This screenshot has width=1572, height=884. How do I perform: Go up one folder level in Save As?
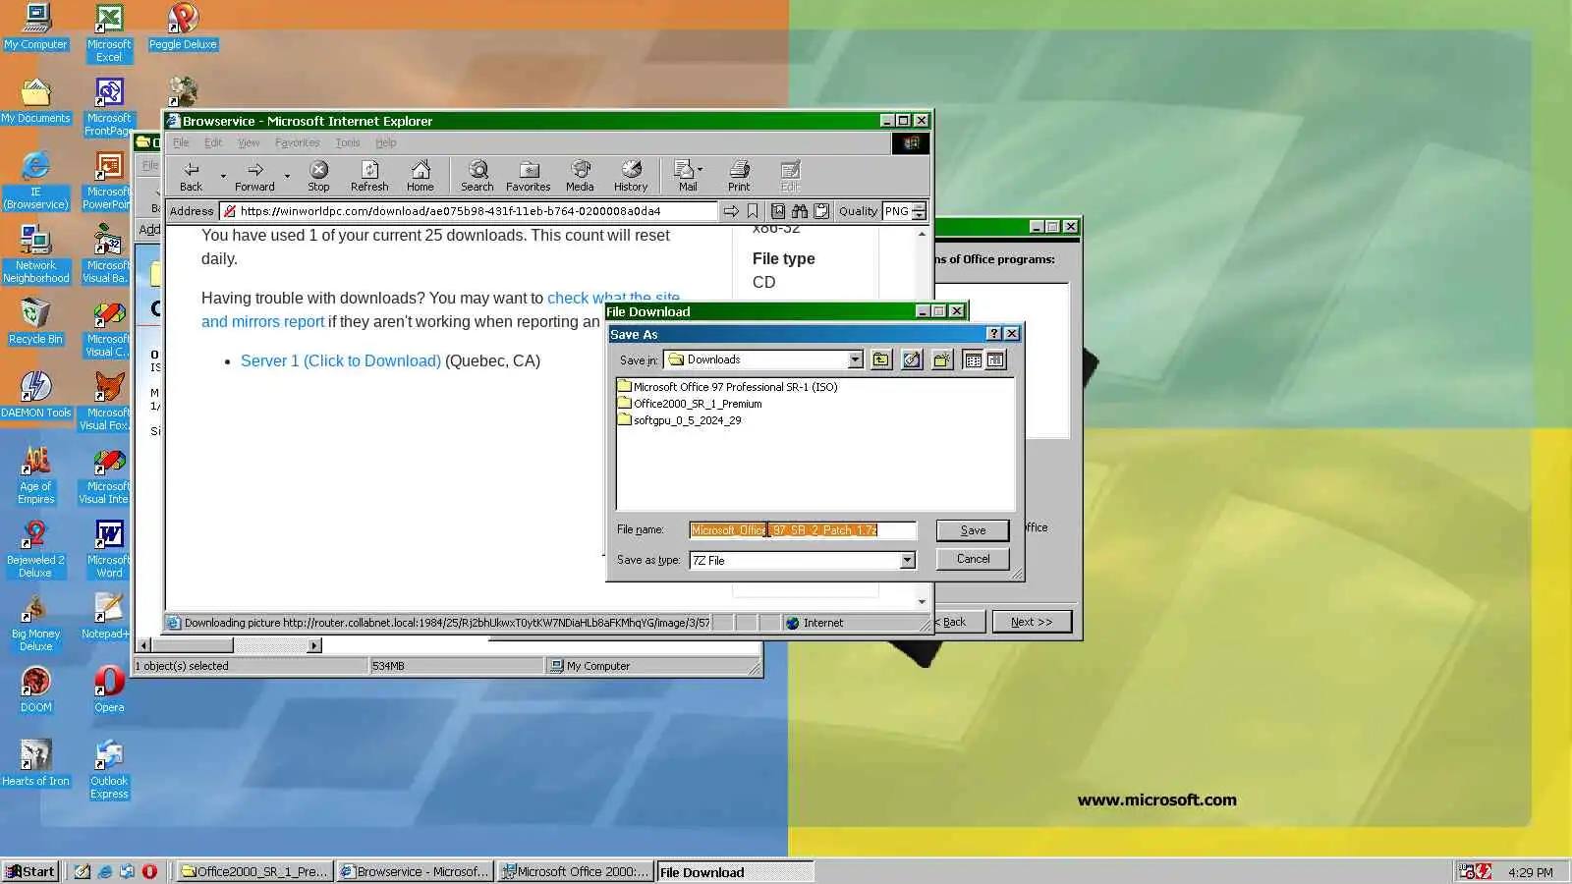tap(881, 360)
